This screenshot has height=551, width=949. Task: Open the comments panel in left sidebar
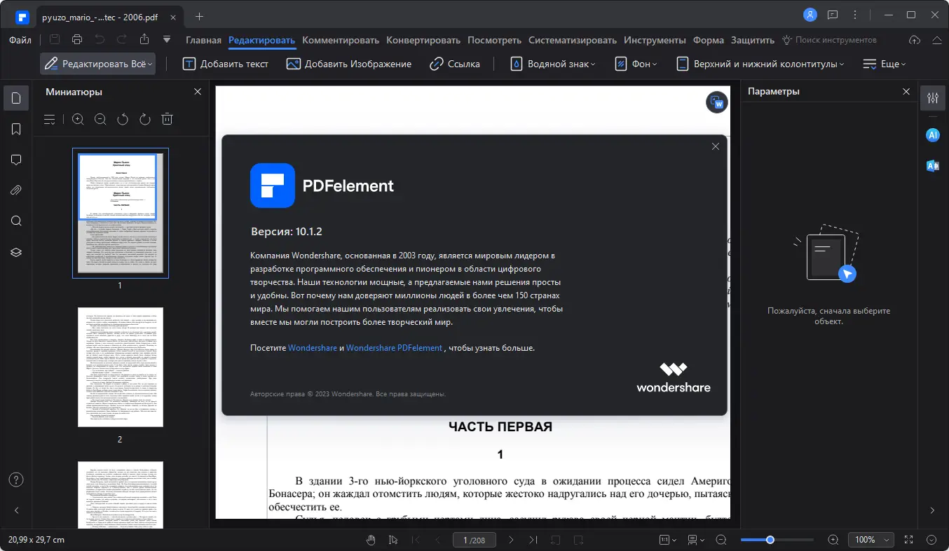click(x=16, y=160)
